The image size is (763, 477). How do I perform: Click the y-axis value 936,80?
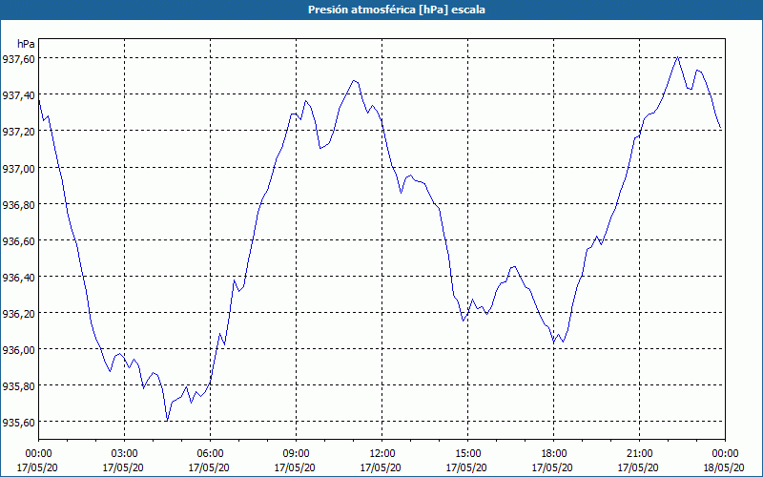[18, 204]
